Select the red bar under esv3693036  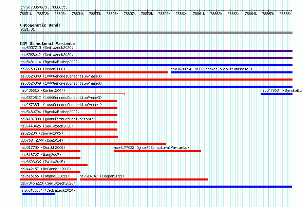[54, 165]
